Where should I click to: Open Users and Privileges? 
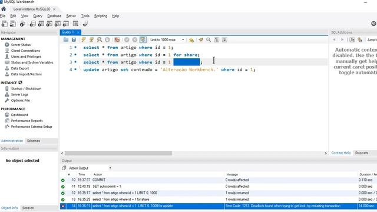[x=26, y=57]
